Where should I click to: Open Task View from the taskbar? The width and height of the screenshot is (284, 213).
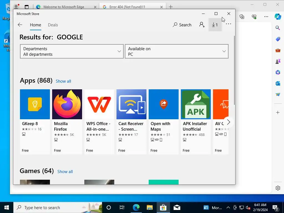(122, 207)
